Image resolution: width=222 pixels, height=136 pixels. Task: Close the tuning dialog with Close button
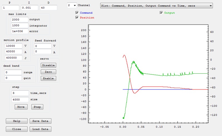click(x=17, y=129)
